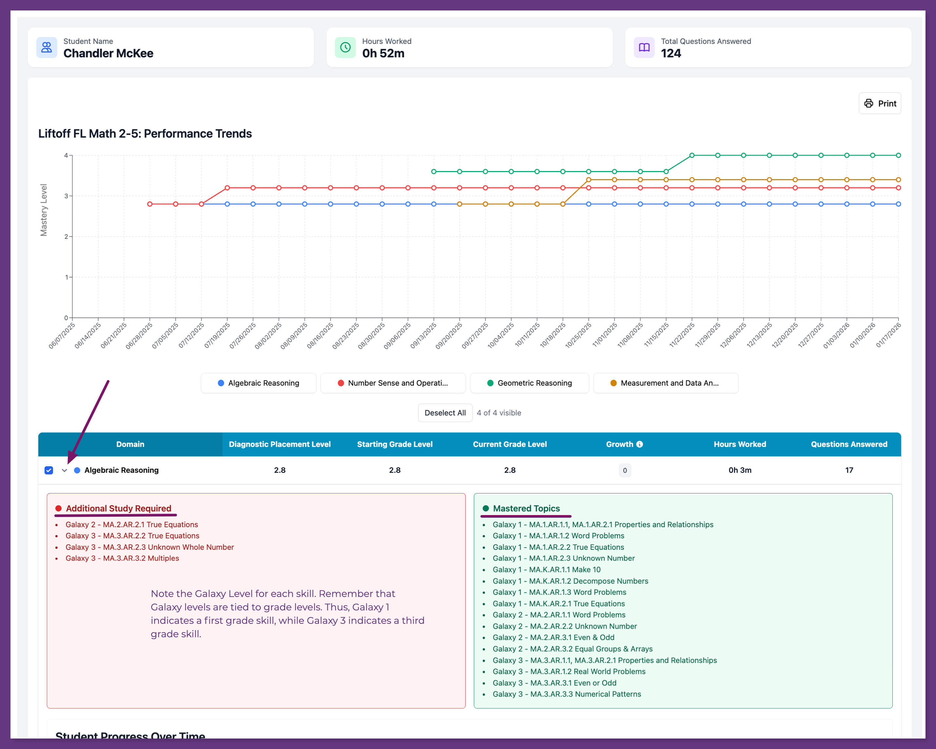Image resolution: width=936 pixels, height=749 pixels.
Task: Click the Algebraic Reasoning blue legend swatch
Action: [221, 383]
